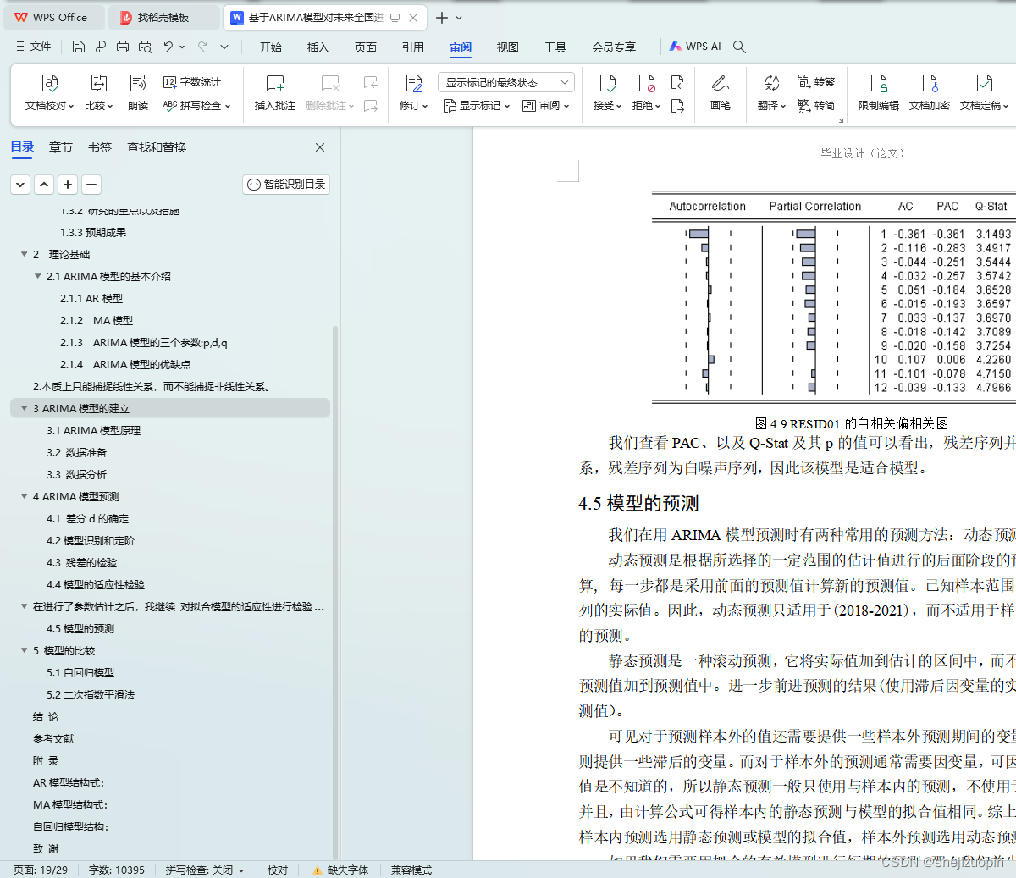This screenshot has width=1016, height=878.
Task: Jump to outline entry 5.2 二次指数平滑法
Action: [x=91, y=694]
